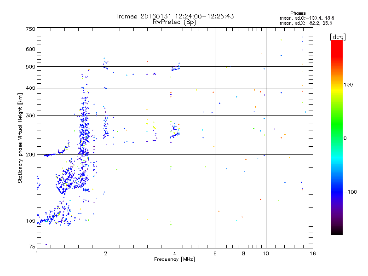Click the x-axis tick label "8"
This screenshot has width=368, height=276.
tap(244, 253)
